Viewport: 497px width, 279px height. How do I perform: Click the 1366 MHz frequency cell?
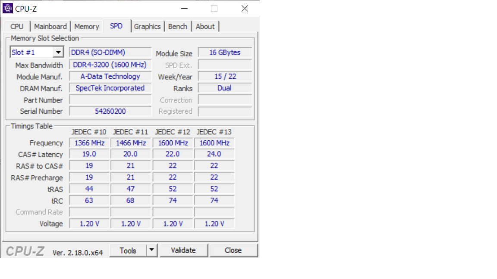point(89,143)
